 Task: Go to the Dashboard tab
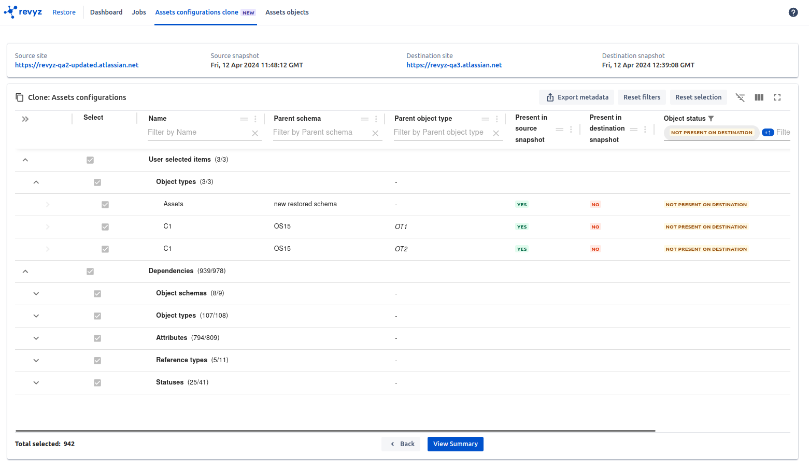point(106,12)
